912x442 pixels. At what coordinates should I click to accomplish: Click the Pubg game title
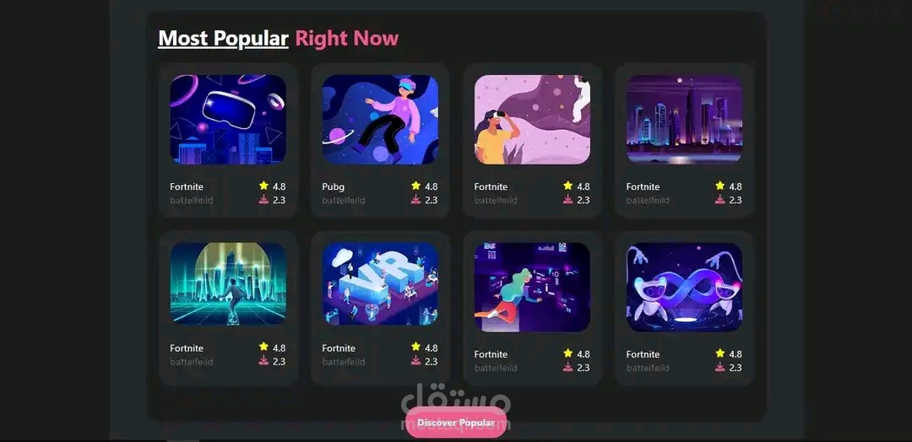(x=334, y=187)
